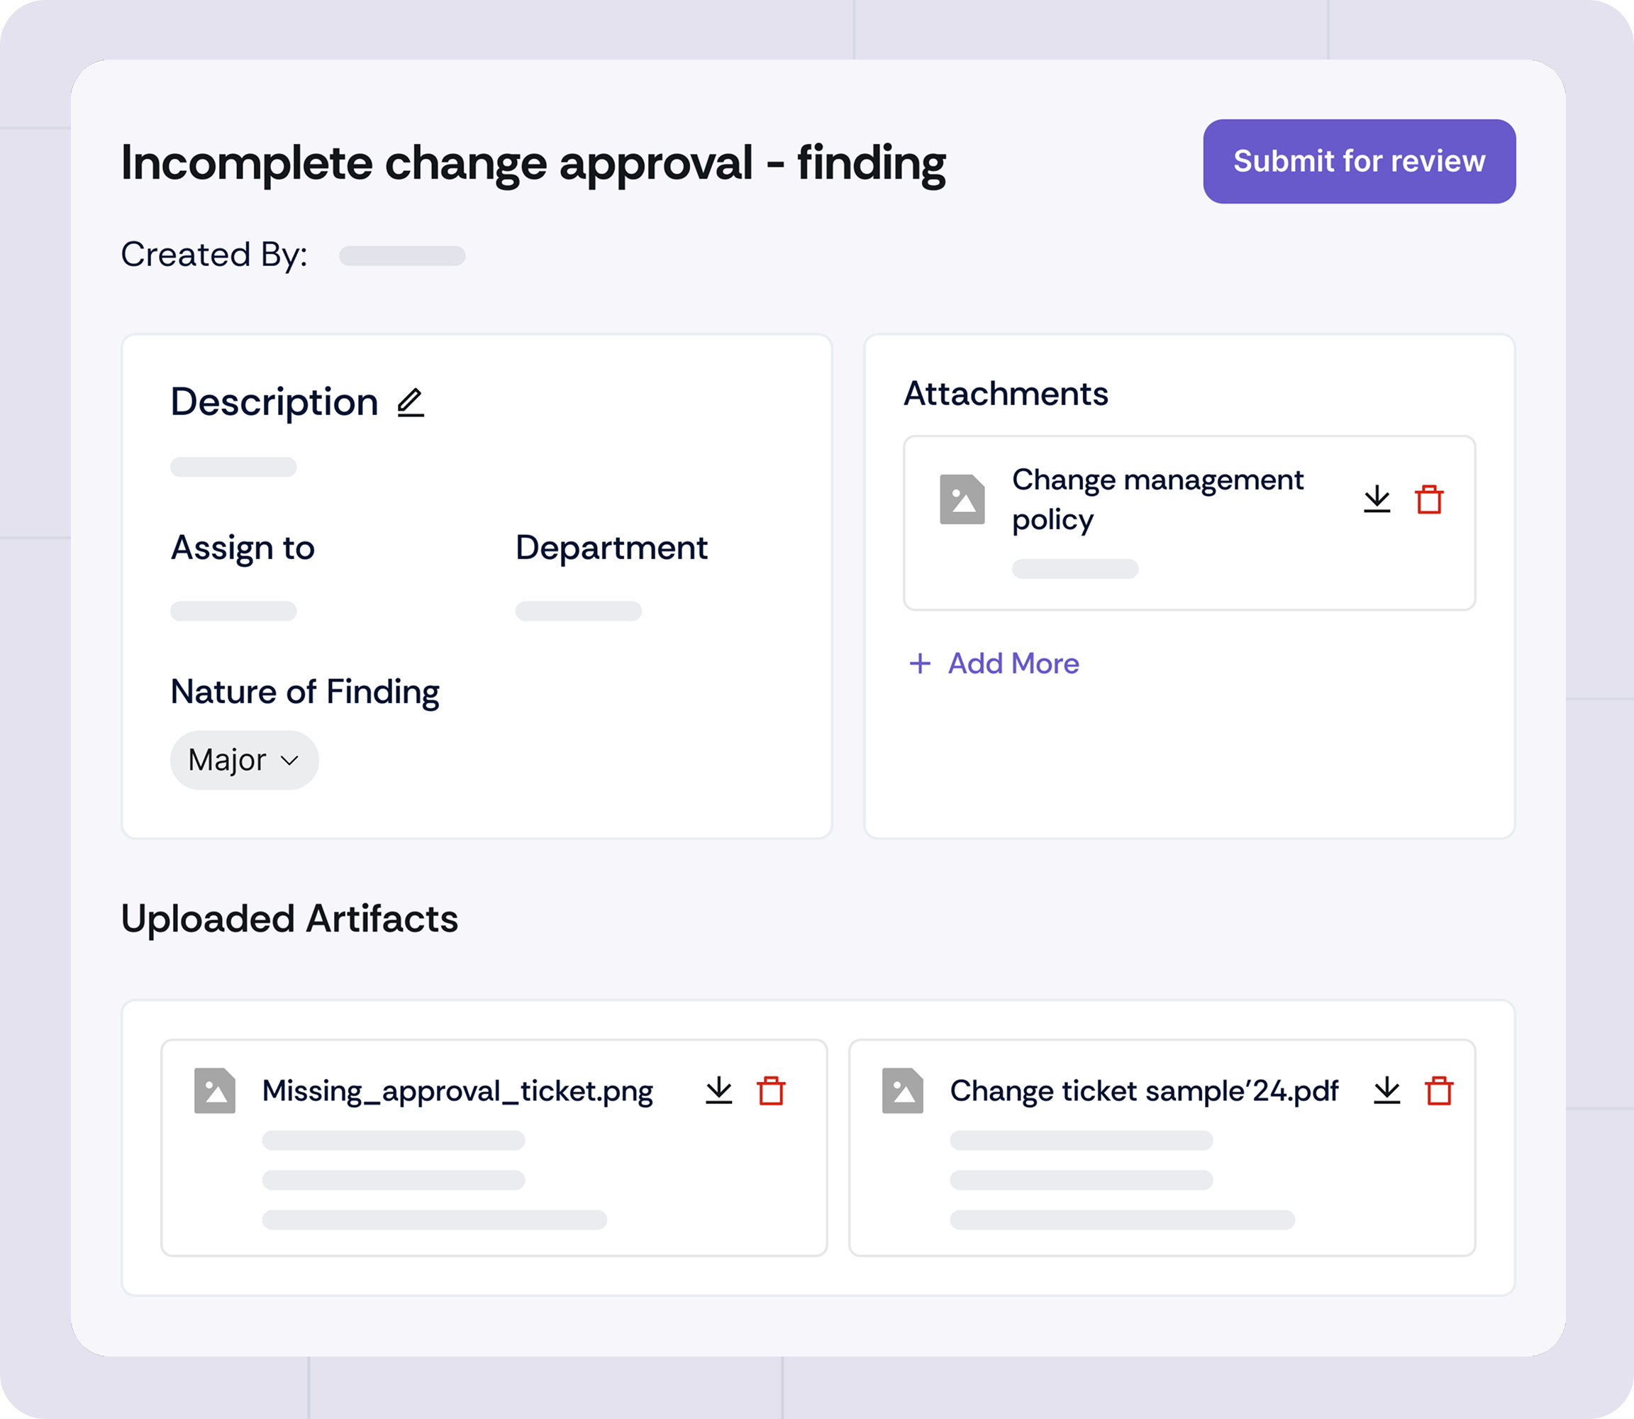Expand the chevron beside Major

click(290, 760)
